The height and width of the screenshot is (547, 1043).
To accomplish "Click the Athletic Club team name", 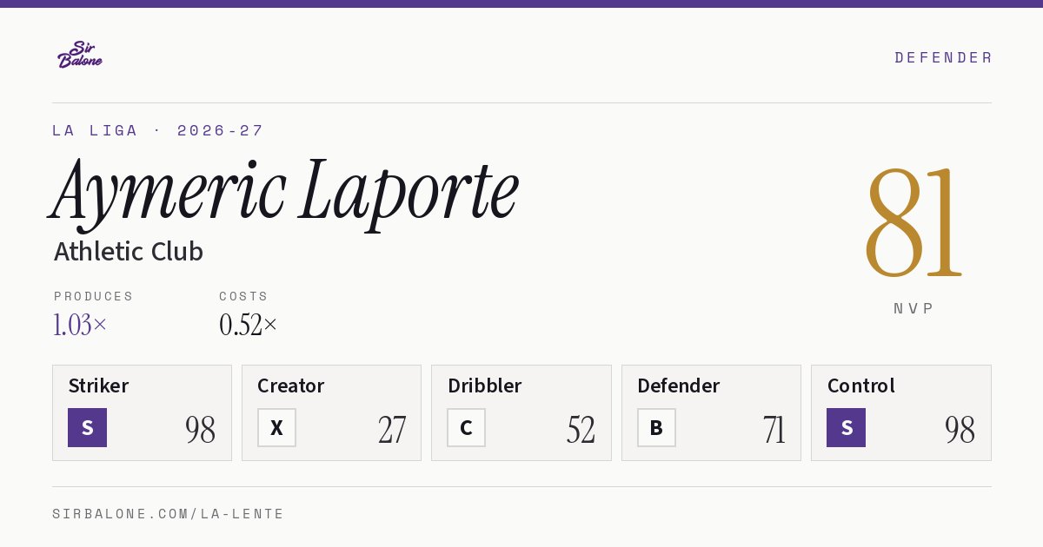I will pos(128,251).
